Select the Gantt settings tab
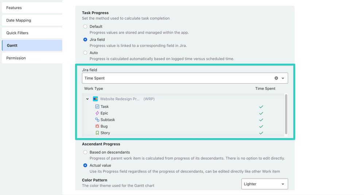The image size is (364, 195). [x=32, y=45]
